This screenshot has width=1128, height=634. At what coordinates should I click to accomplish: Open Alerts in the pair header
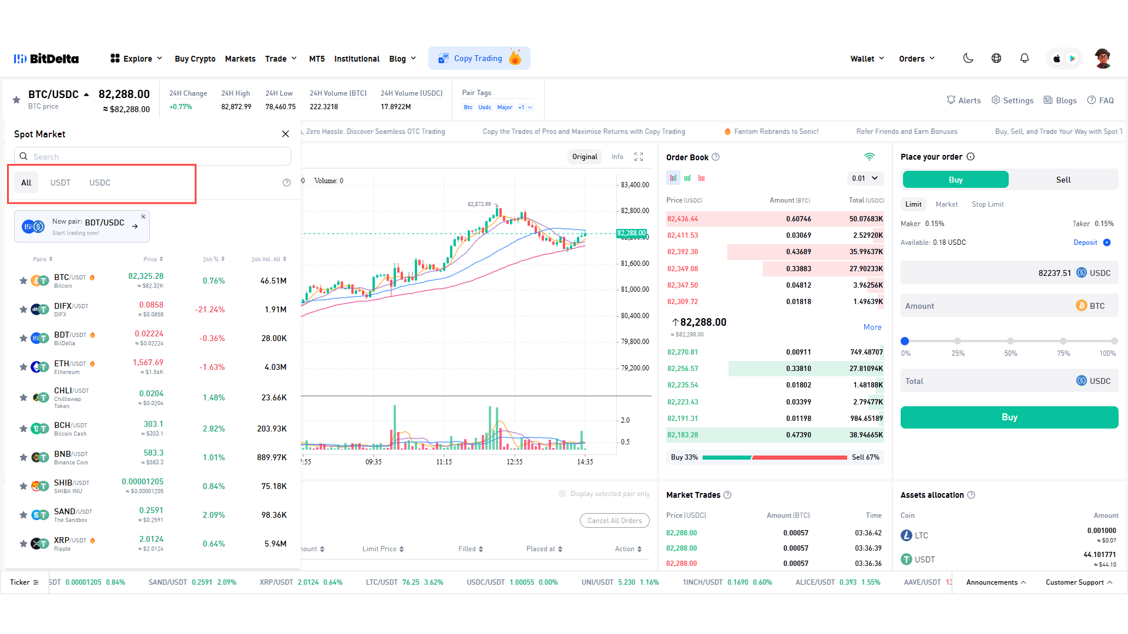tap(963, 100)
